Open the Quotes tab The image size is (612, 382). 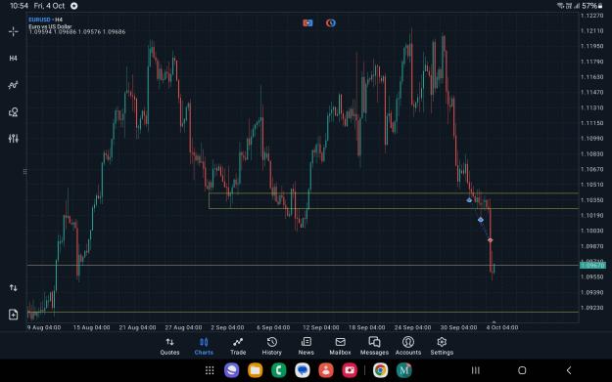tap(169, 346)
